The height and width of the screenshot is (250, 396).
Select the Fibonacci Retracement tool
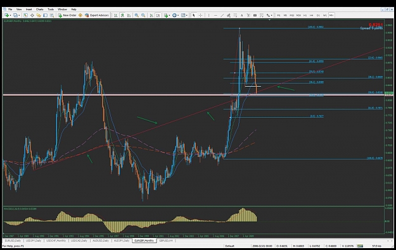click(x=235, y=15)
